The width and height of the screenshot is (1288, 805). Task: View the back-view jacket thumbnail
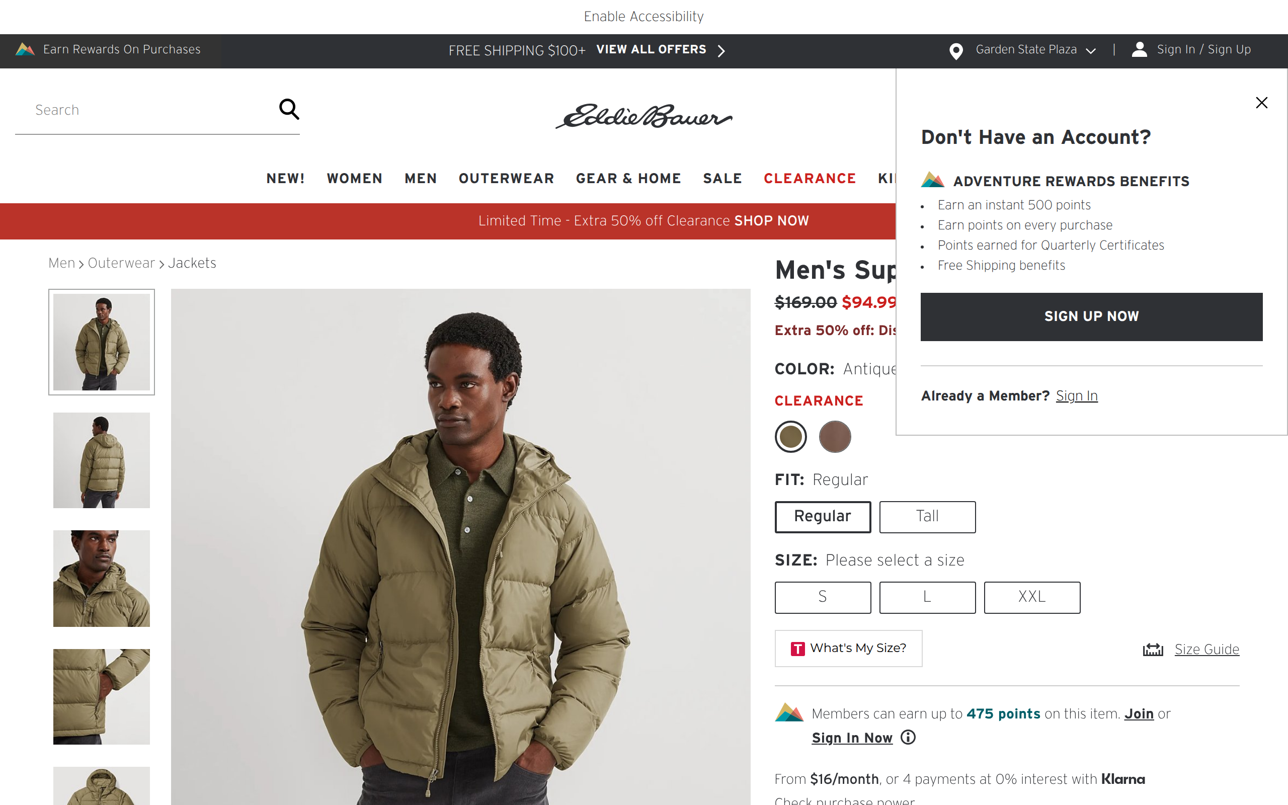pyautogui.click(x=101, y=460)
